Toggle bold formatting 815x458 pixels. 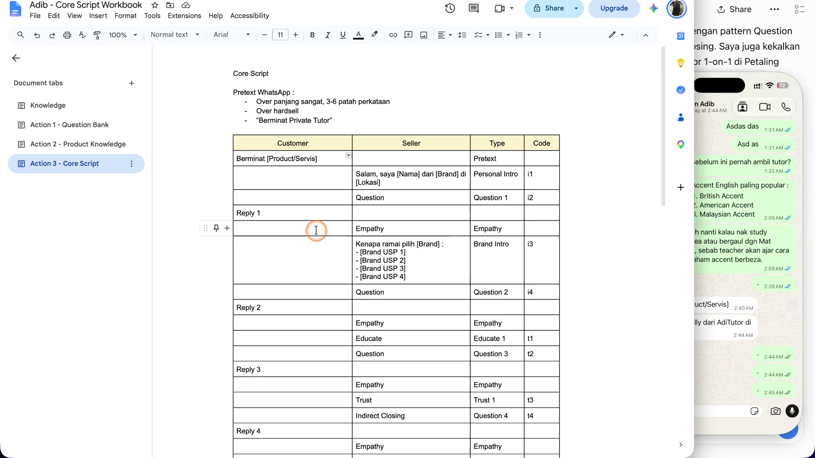[x=312, y=35]
